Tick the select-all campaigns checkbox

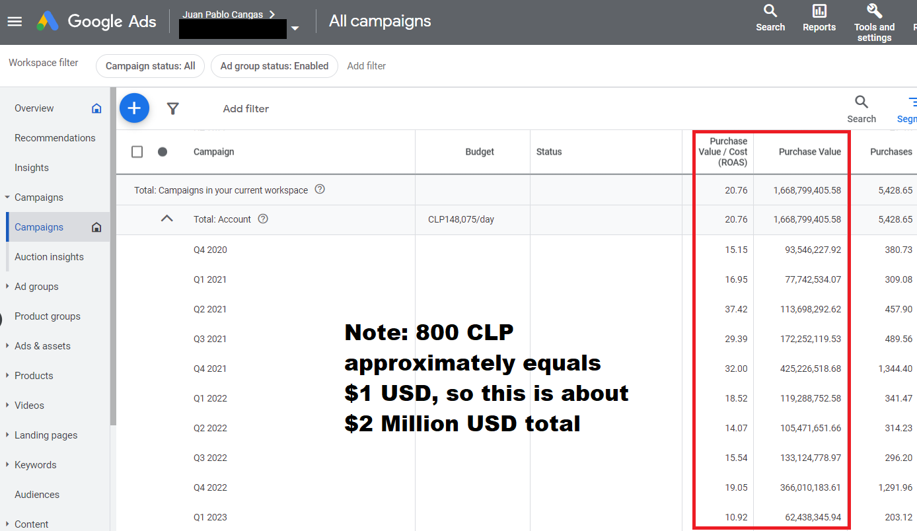[x=137, y=152]
